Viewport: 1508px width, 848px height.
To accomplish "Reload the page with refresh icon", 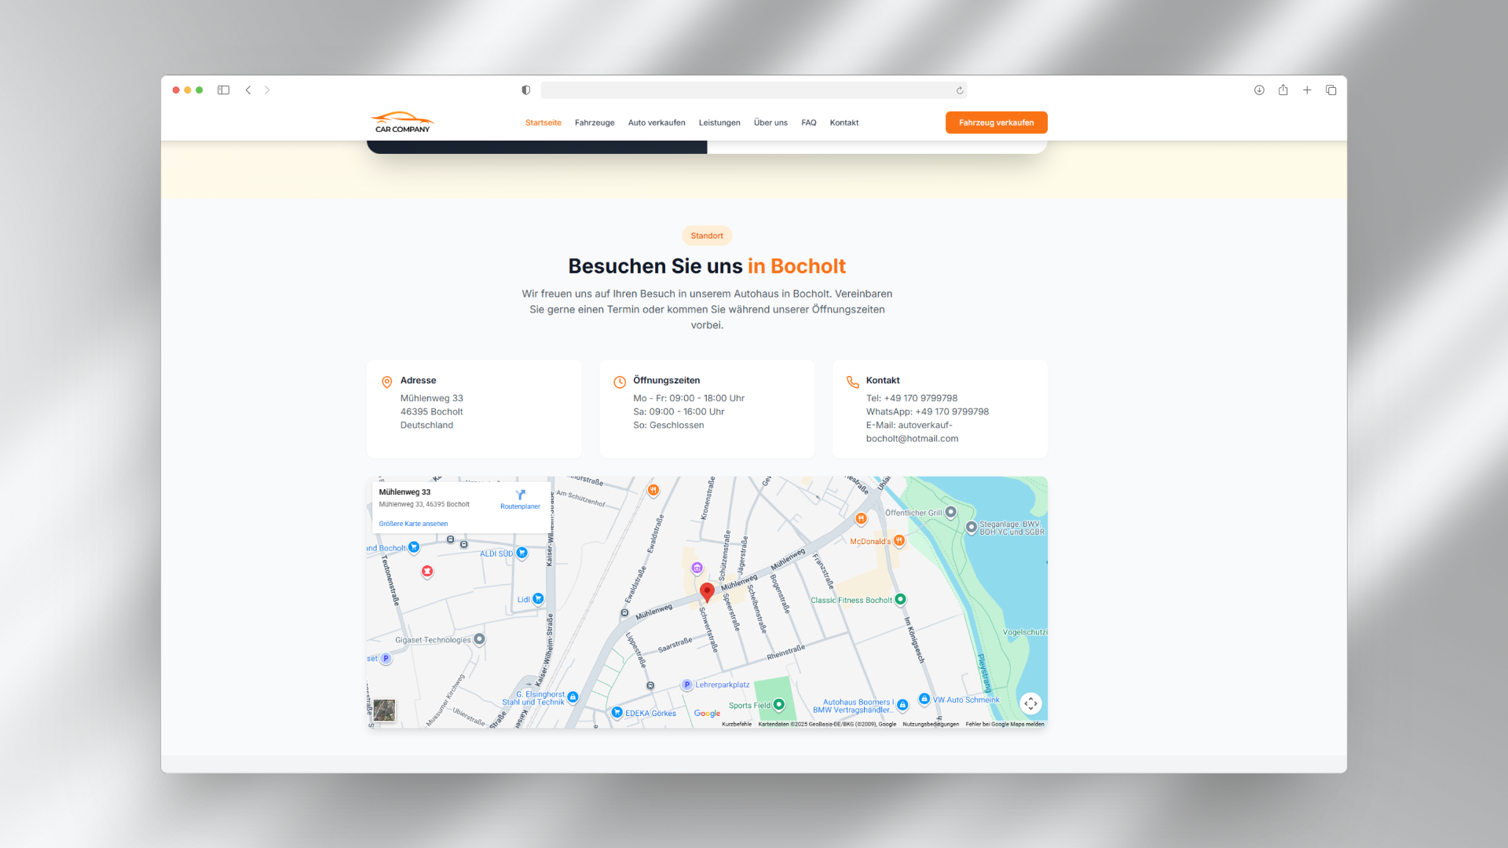I will coord(960,90).
